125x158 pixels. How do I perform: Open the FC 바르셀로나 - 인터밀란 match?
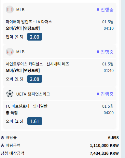pos(26,106)
